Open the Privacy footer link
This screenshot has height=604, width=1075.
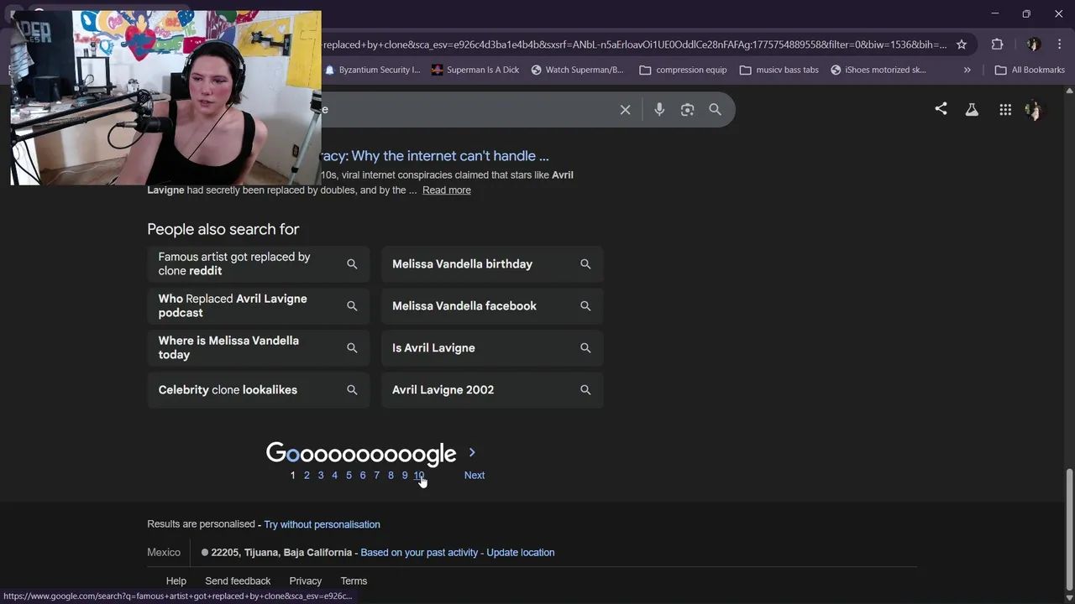coord(306,581)
